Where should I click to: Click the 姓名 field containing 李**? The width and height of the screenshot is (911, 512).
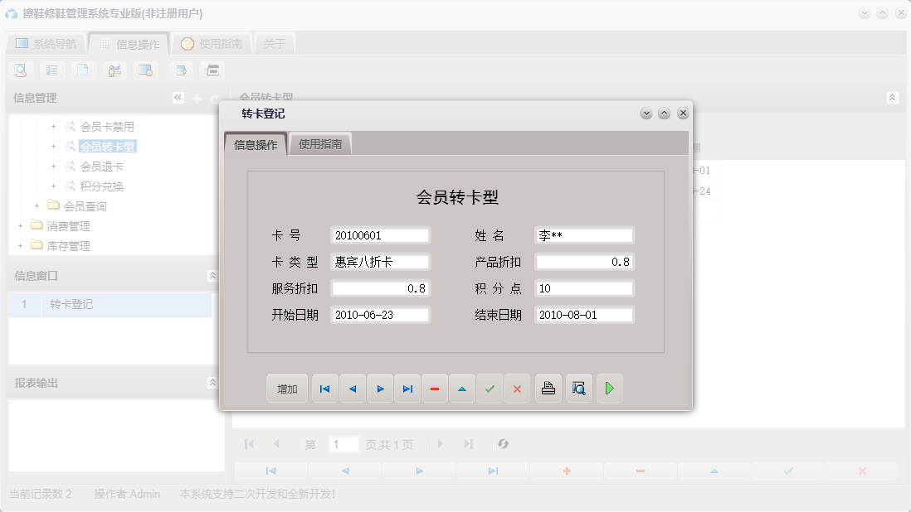[x=584, y=234]
